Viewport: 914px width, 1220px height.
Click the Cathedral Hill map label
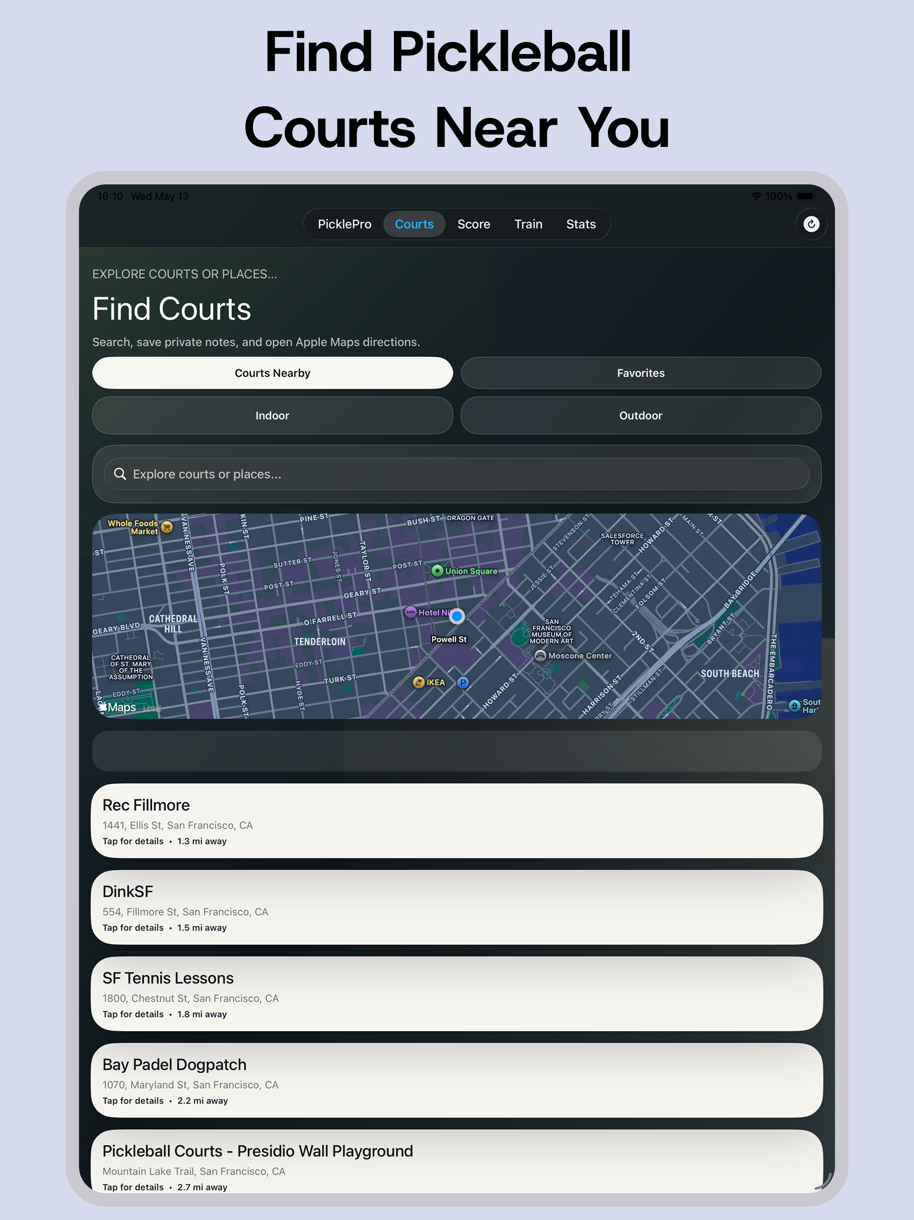(x=173, y=623)
